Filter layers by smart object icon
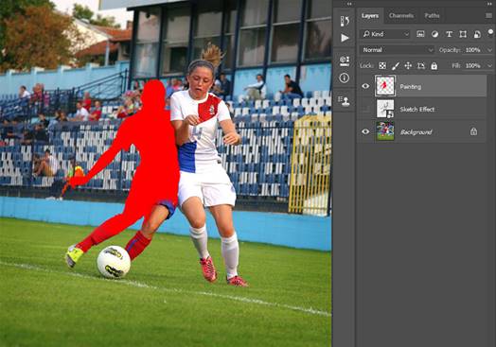 [x=477, y=34]
